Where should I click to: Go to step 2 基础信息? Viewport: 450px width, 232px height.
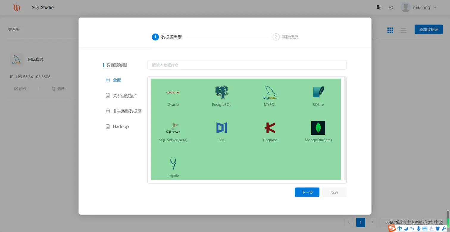285,37
